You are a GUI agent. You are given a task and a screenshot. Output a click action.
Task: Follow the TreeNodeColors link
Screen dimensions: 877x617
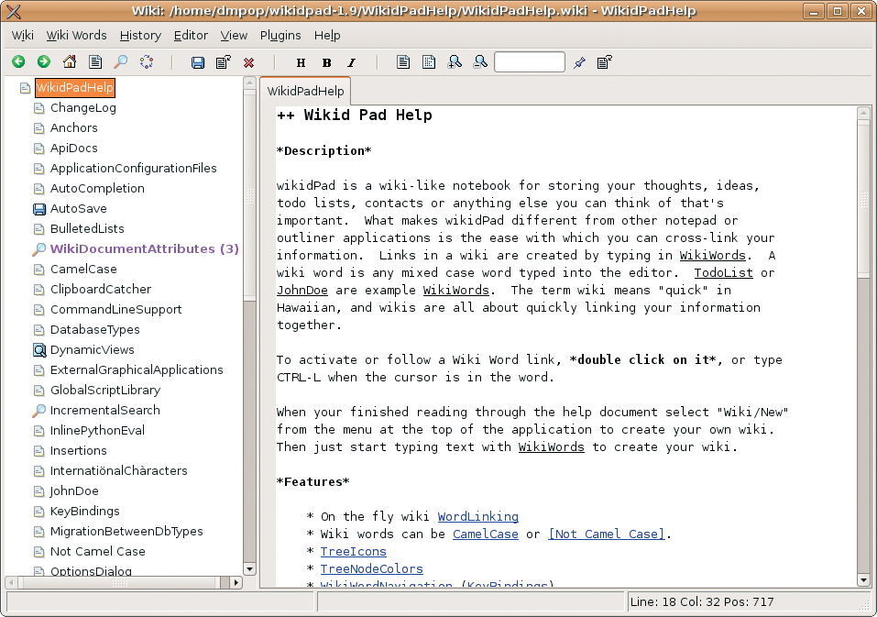pyautogui.click(x=371, y=569)
